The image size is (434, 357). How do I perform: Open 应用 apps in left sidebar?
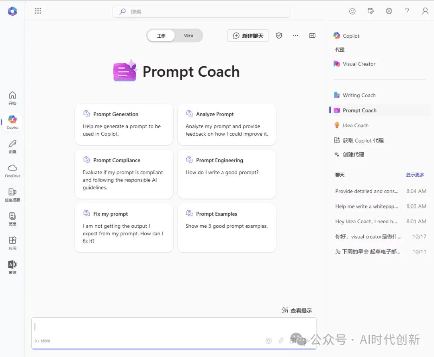click(x=12, y=243)
